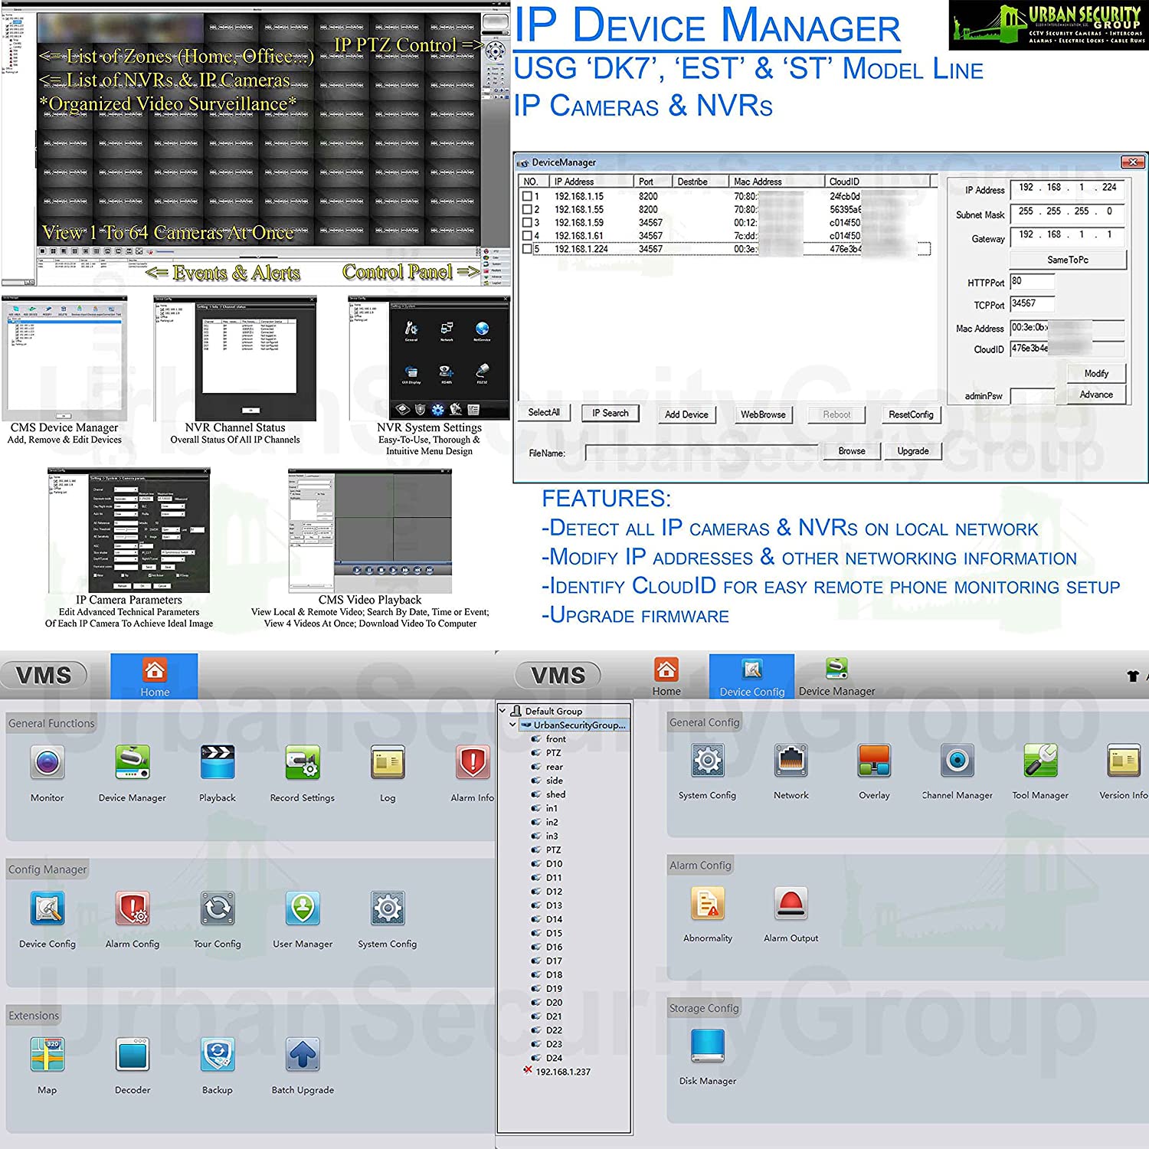Open NVR System Settings thumbnail
The height and width of the screenshot is (1149, 1149).
pyautogui.click(x=429, y=357)
